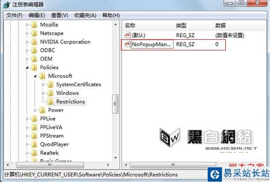The width and height of the screenshot is (270, 182).
Task: Click the status bar registry path
Action: click(x=91, y=175)
